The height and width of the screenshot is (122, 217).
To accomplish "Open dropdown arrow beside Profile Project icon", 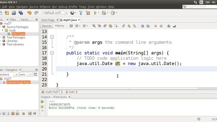I will pyautogui.click(x=117, y=13).
